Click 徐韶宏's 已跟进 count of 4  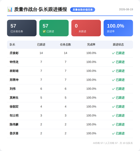click(41, 107)
